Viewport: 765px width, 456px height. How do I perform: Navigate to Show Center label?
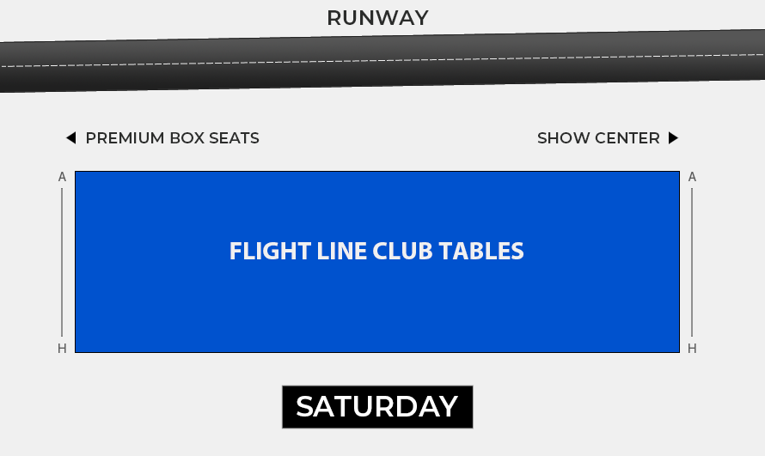(x=598, y=138)
